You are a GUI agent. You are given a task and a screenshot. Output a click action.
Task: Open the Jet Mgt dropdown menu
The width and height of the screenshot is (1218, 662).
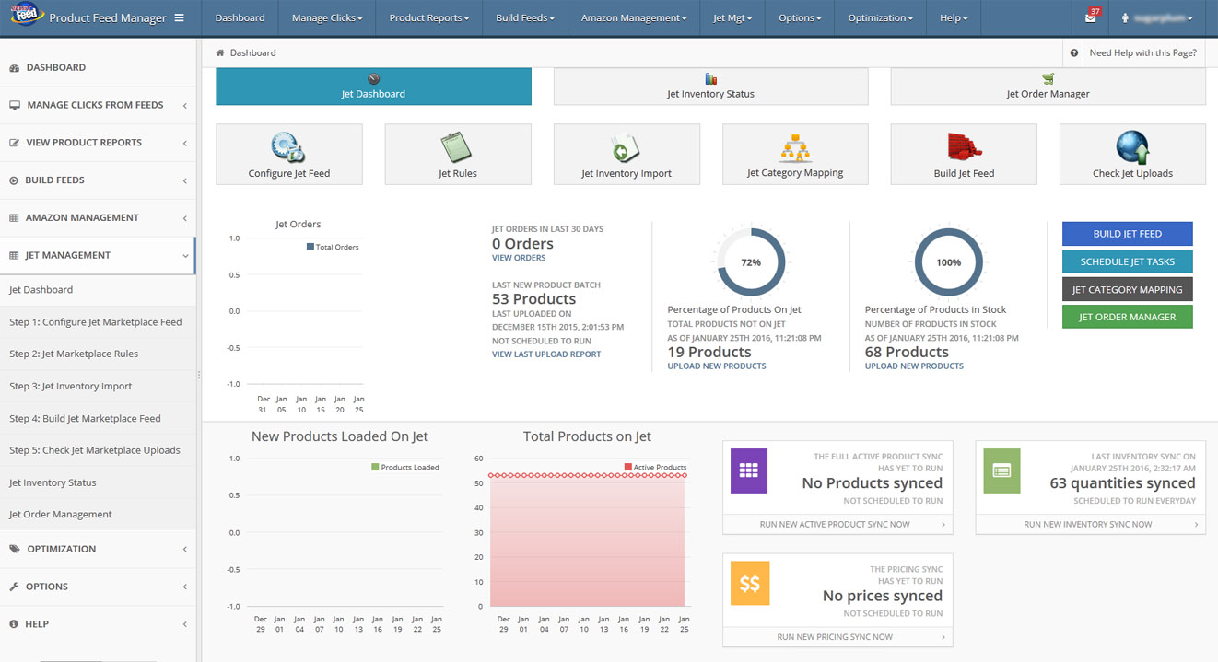click(732, 17)
